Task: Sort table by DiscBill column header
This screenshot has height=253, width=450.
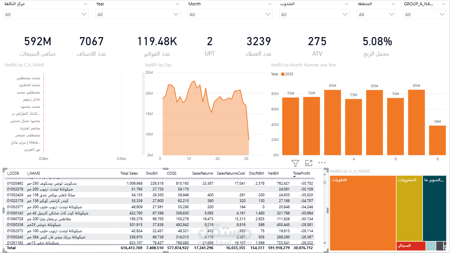Action: click(152, 173)
